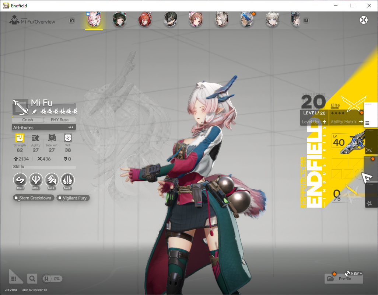Open the Will attribute icon

tap(68, 138)
